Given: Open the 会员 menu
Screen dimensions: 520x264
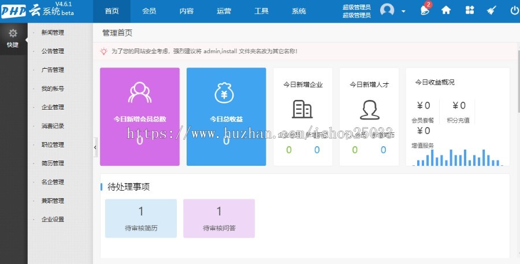Looking at the screenshot, I should click(149, 12).
